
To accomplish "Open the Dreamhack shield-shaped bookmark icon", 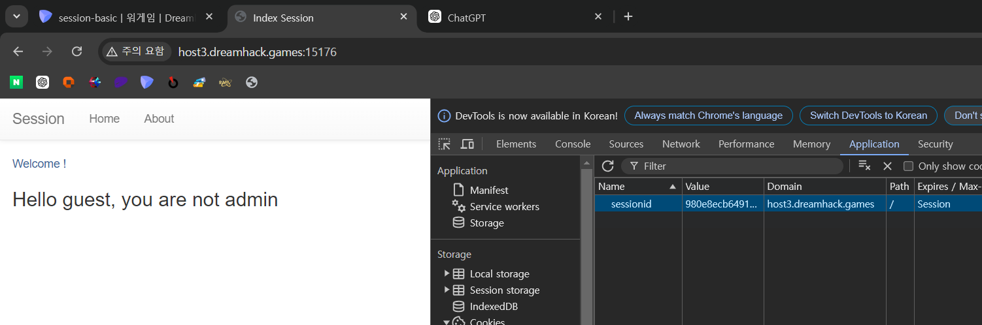I will click(x=147, y=82).
